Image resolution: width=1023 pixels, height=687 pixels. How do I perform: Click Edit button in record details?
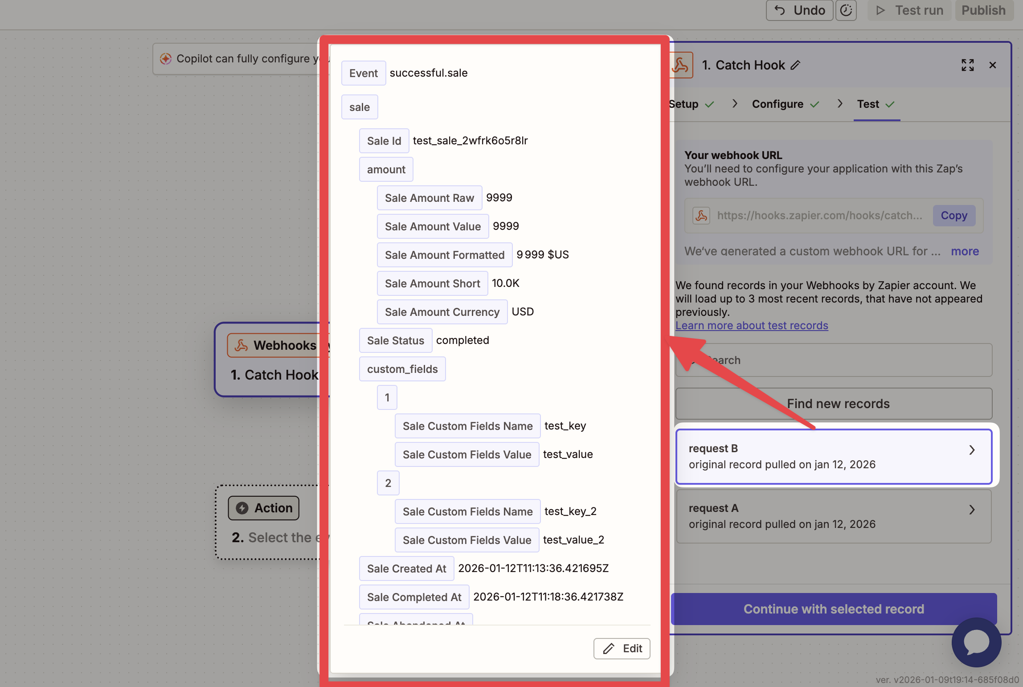pos(622,649)
